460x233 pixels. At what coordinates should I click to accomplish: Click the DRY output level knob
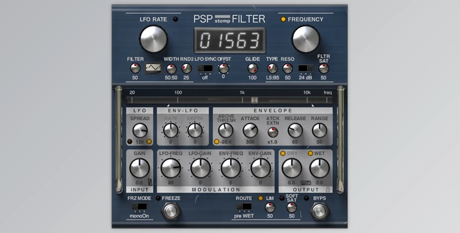[292, 168]
